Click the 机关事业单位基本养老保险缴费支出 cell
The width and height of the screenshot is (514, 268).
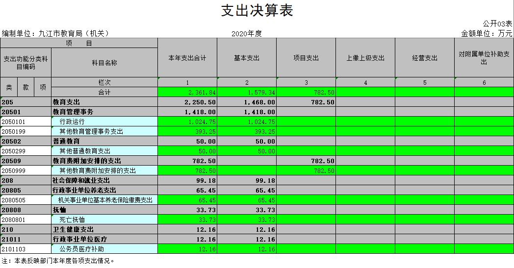coord(105,200)
